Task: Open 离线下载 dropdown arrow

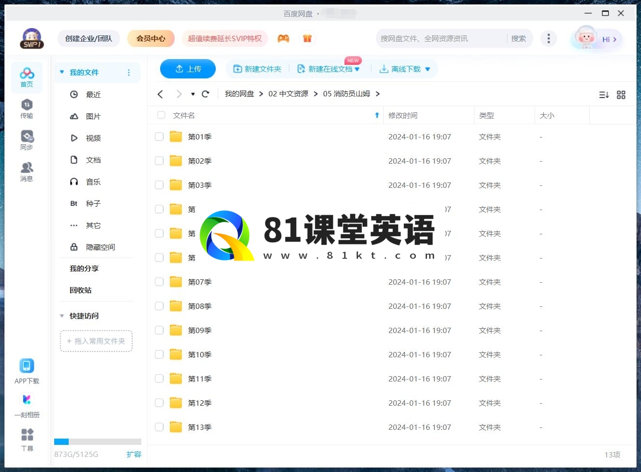Action: (428, 69)
